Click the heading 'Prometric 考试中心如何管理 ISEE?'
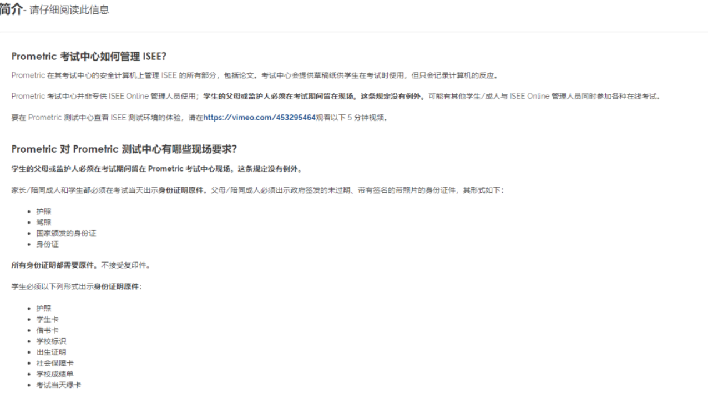Screen dimensions: 708x398 tap(89, 57)
